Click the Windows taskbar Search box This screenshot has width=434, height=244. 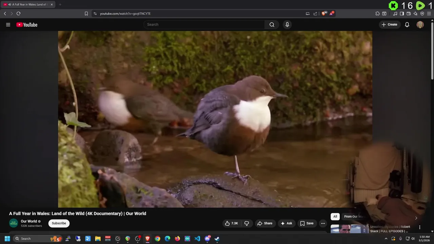[38, 239]
